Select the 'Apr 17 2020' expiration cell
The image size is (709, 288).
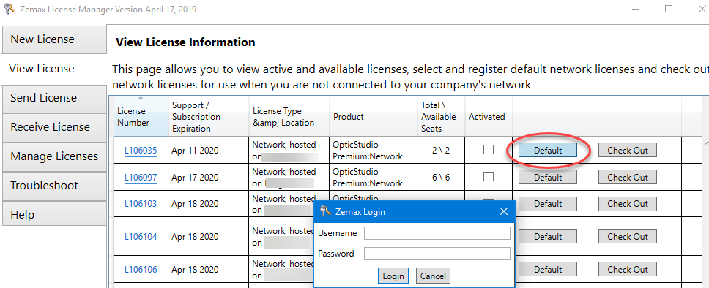pos(209,178)
